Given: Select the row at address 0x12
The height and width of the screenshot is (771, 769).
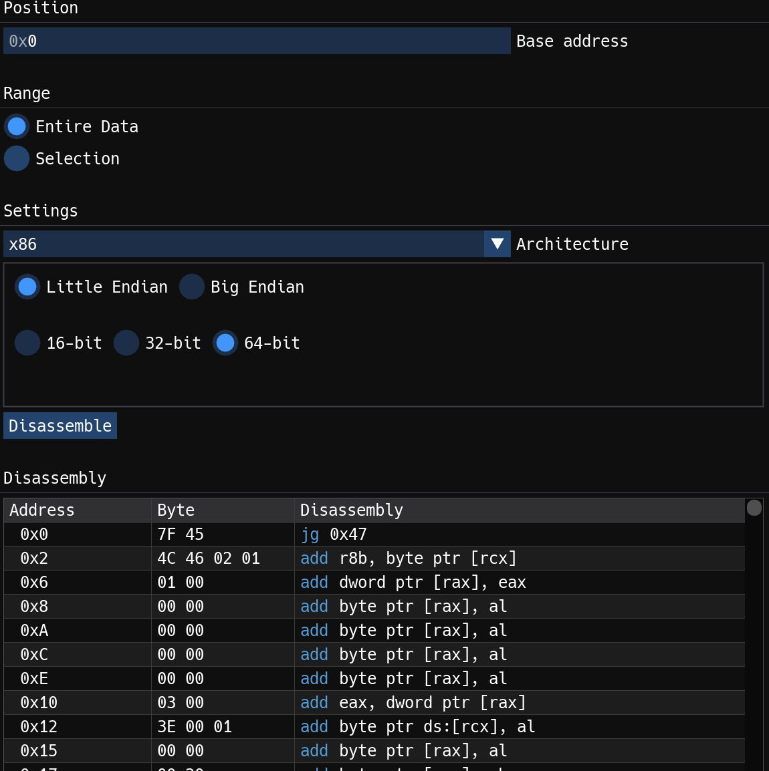Looking at the screenshot, I should pos(374,727).
